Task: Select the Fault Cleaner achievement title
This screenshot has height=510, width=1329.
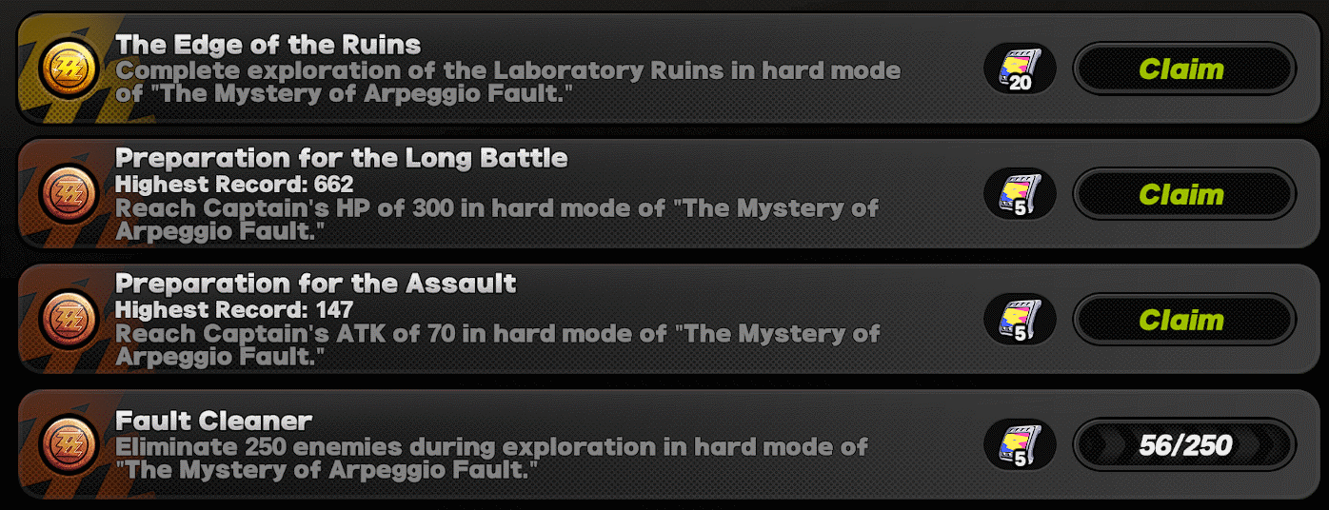Action: pyautogui.click(x=214, y=421)
